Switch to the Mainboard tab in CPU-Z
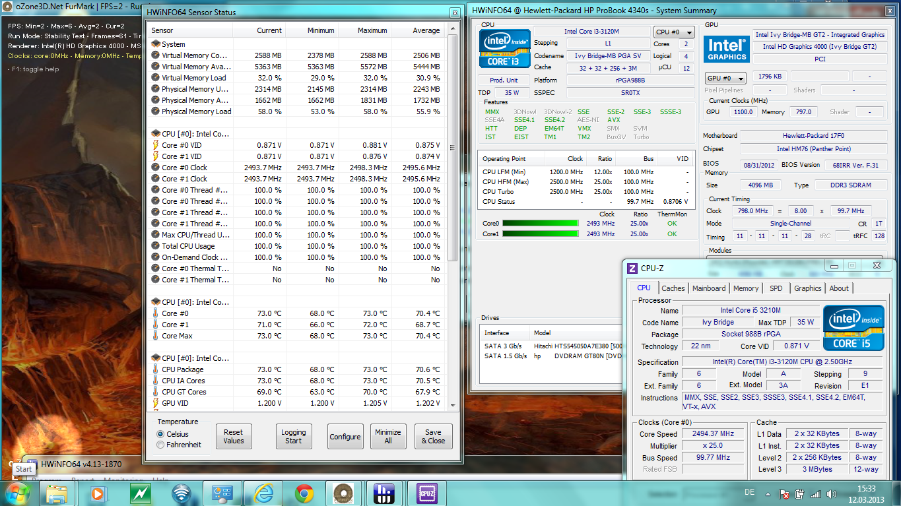The width and height of the screenshot is (901, 506). (709, 288)
